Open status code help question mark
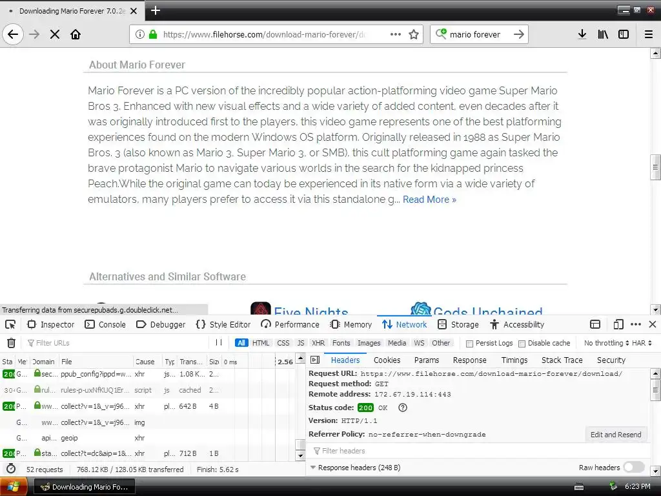The image size is (661, 496). pyautogui.click(x=403, y=408)
